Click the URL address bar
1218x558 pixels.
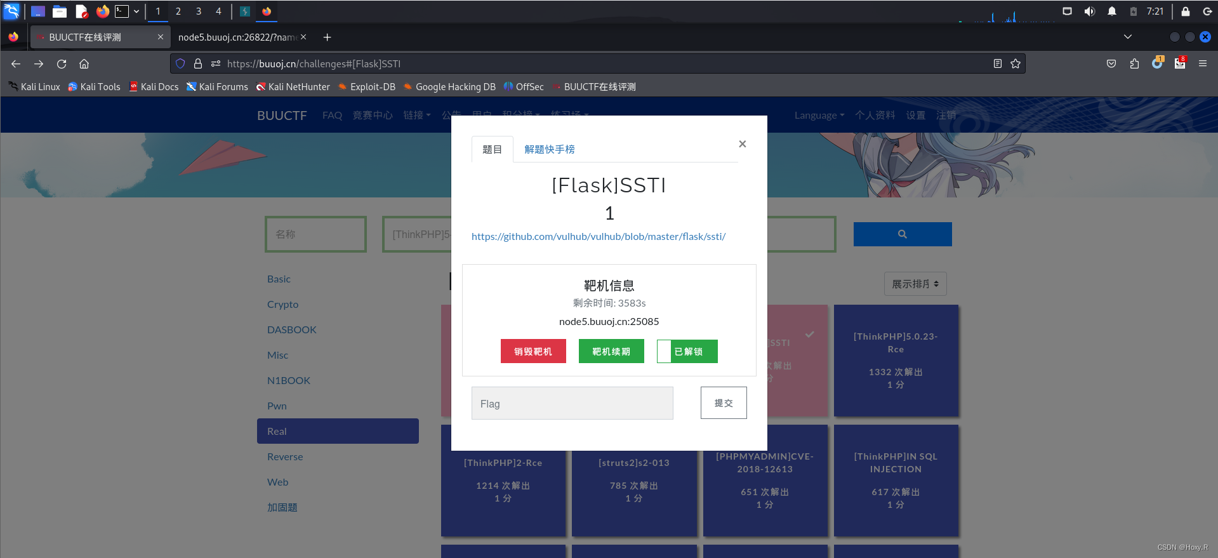pos(598,63)
